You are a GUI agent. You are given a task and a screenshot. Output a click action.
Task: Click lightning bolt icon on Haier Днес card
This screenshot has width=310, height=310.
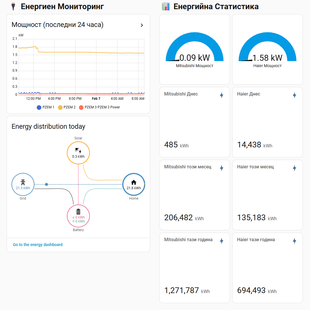point(294,95)
